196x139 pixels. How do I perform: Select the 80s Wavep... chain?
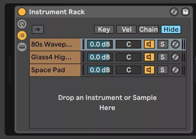[x=55, y=44]
